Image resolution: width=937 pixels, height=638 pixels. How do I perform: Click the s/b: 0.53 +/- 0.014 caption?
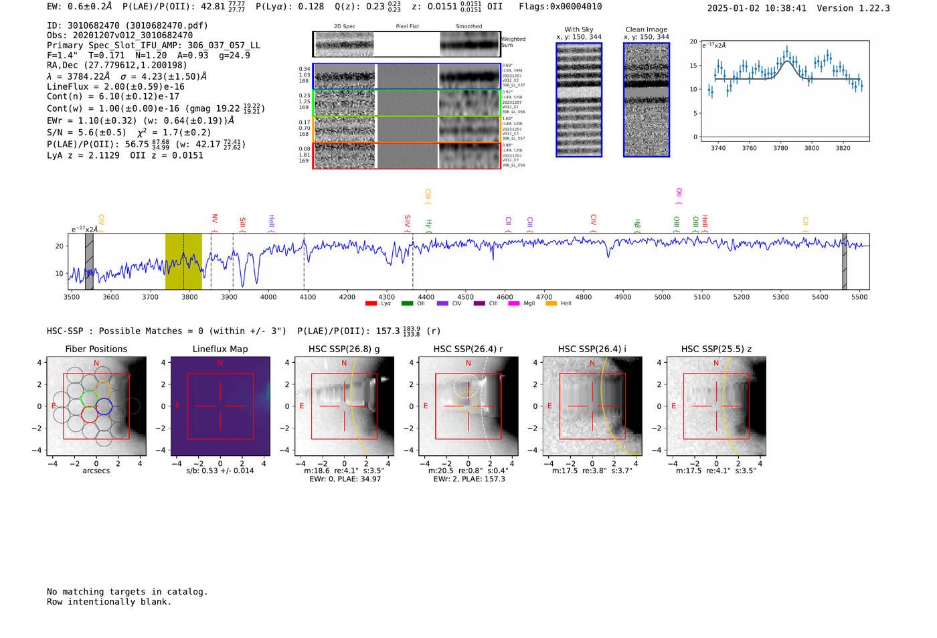pyautogui.click(x=220, y=471)
